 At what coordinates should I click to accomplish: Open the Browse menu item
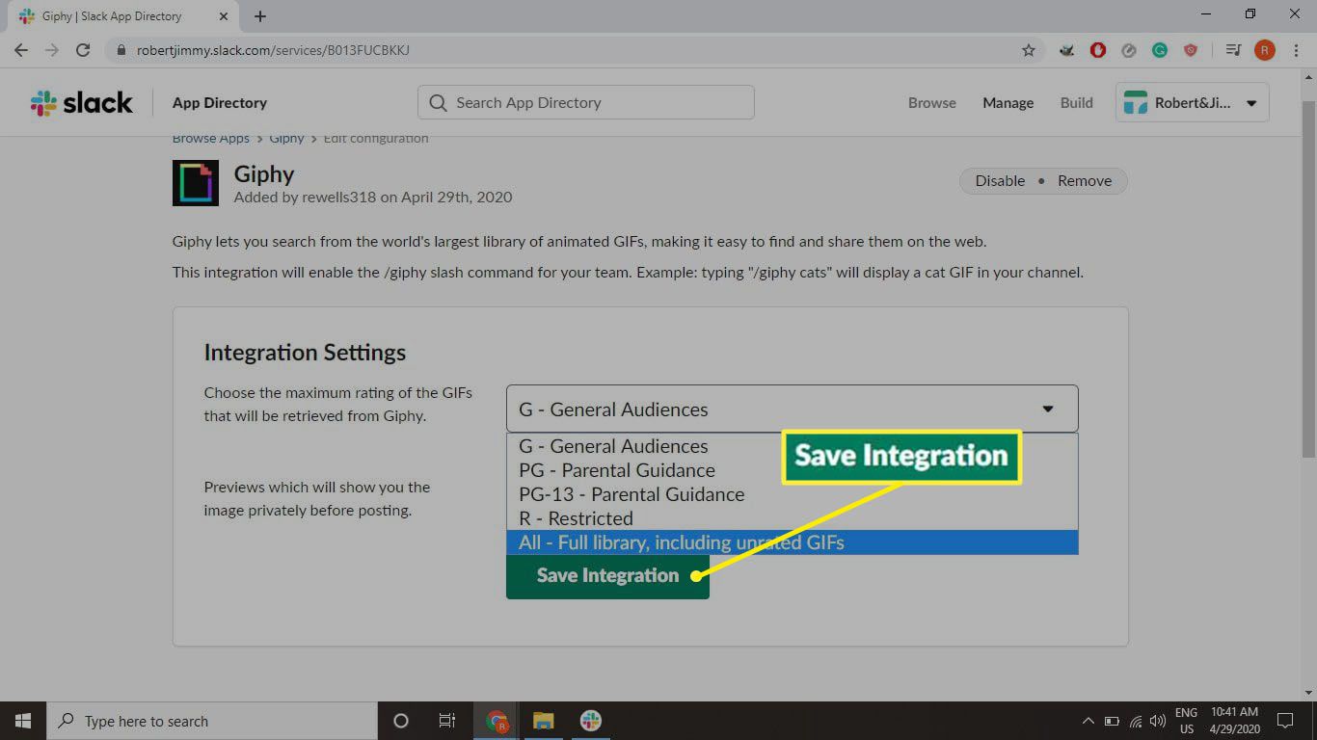[932, 103]
